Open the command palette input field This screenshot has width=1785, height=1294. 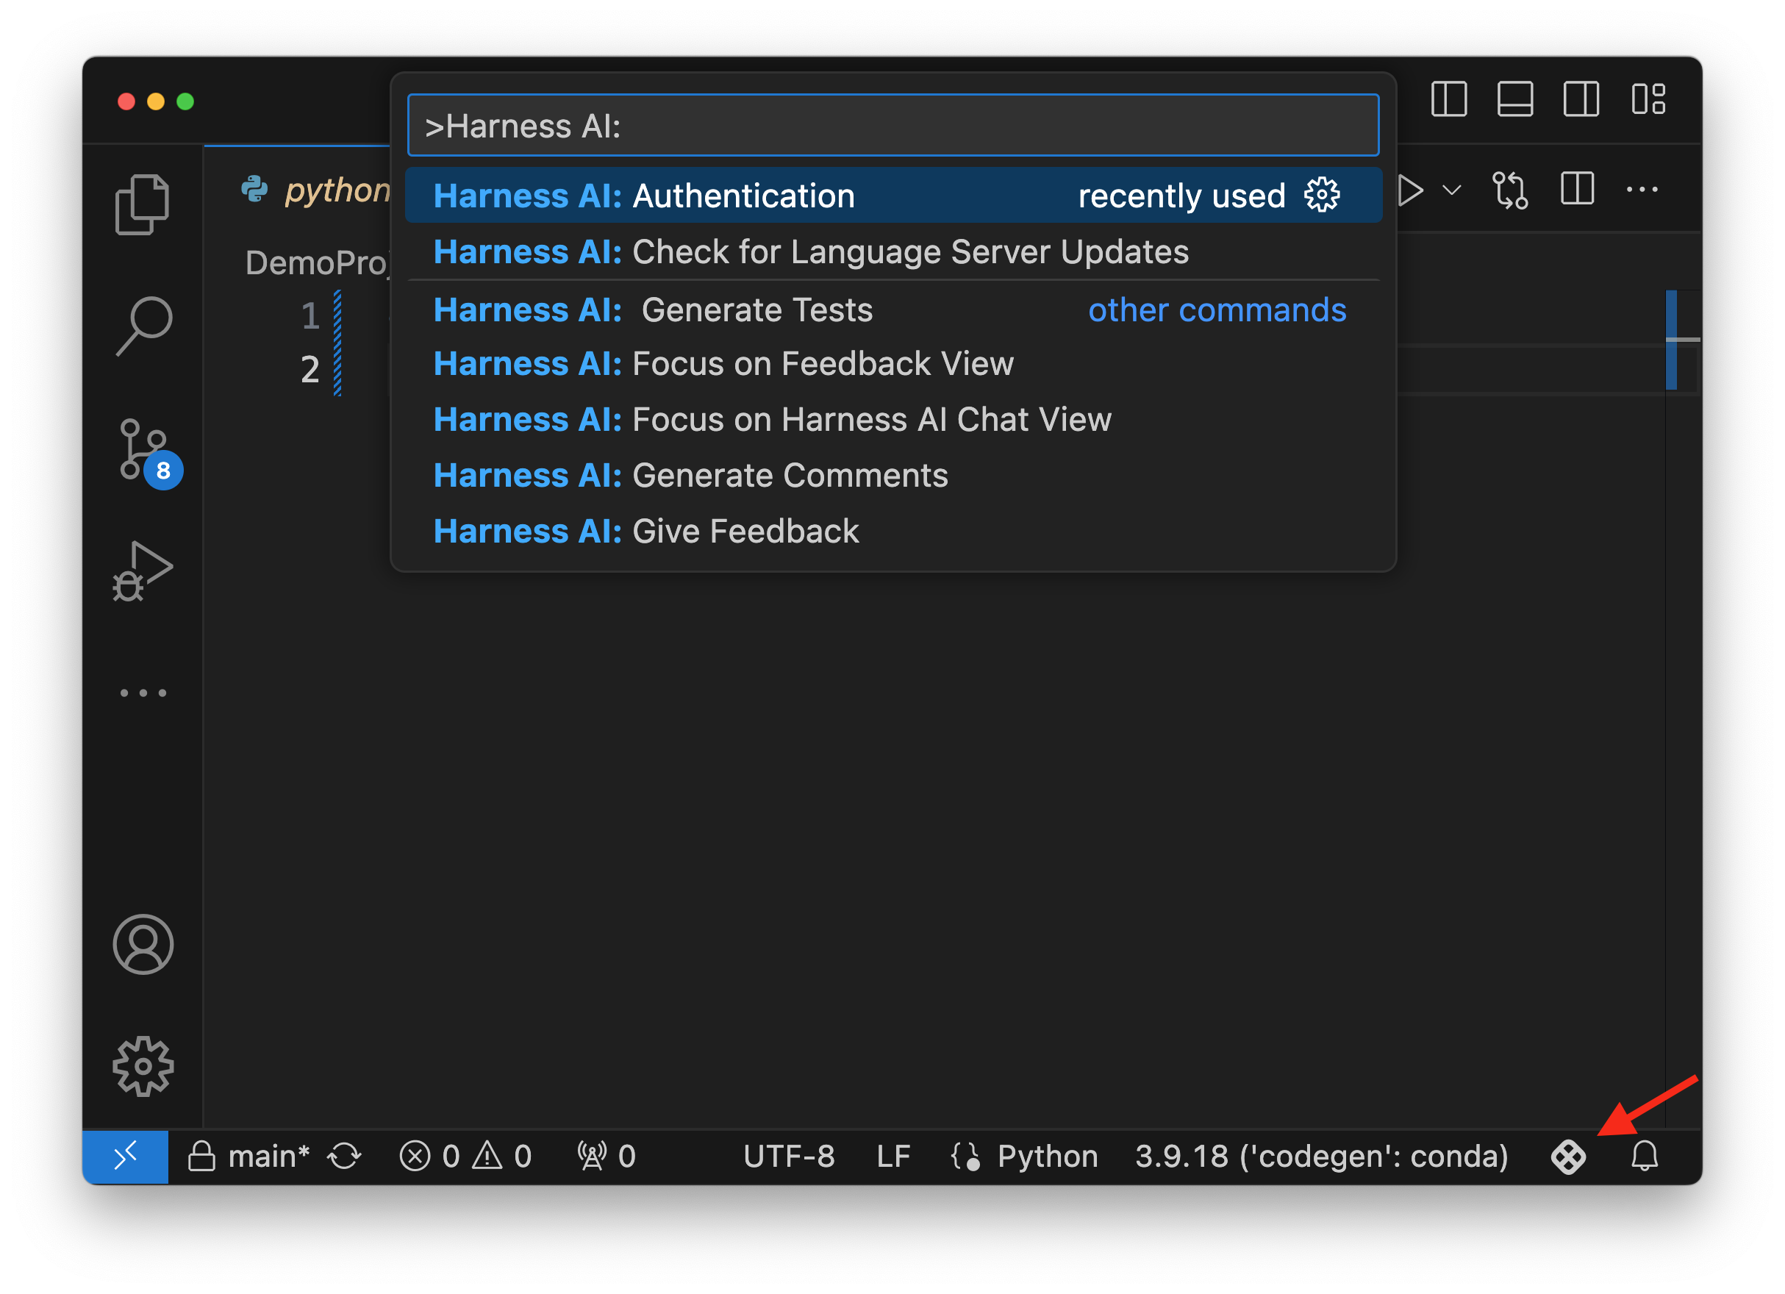(892, 126)
